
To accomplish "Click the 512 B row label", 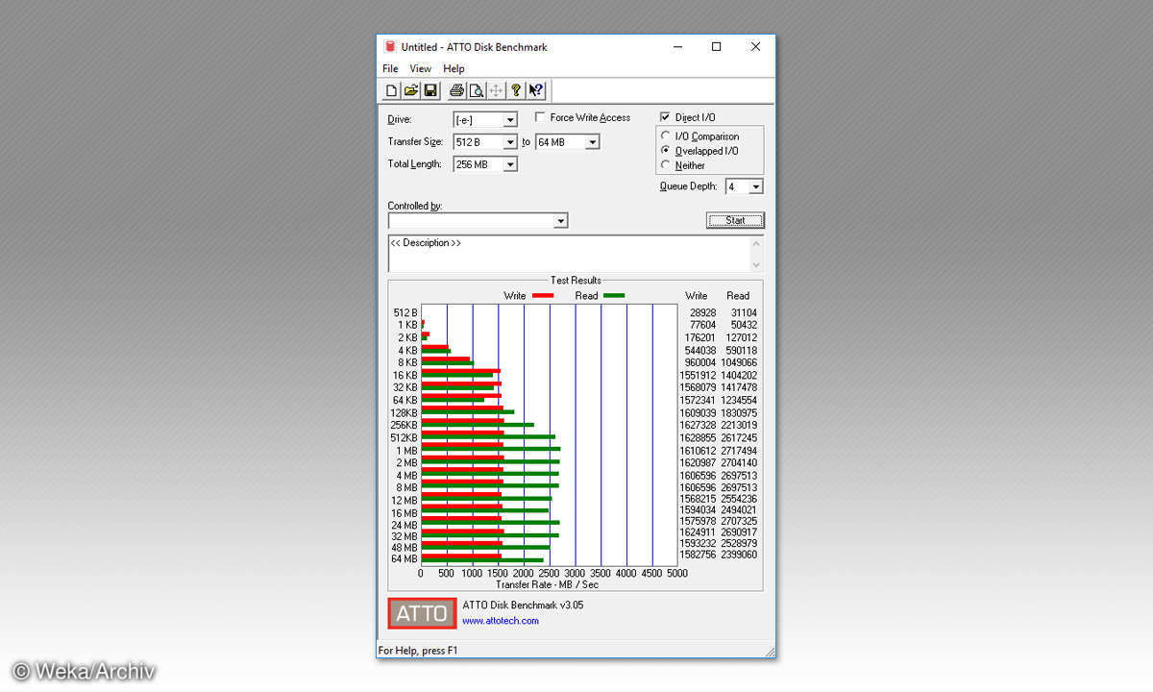I will tap(405, 313).
